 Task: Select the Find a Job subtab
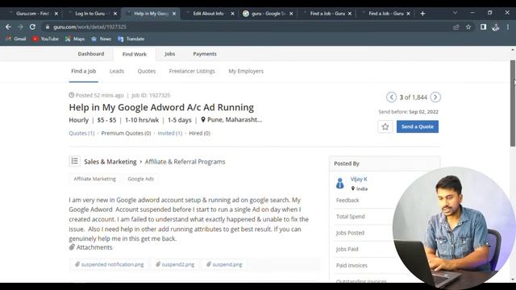(x=84, y=71)
